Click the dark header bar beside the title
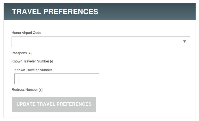The height and width of the screenshot is (121, 199). click(146, 12)
